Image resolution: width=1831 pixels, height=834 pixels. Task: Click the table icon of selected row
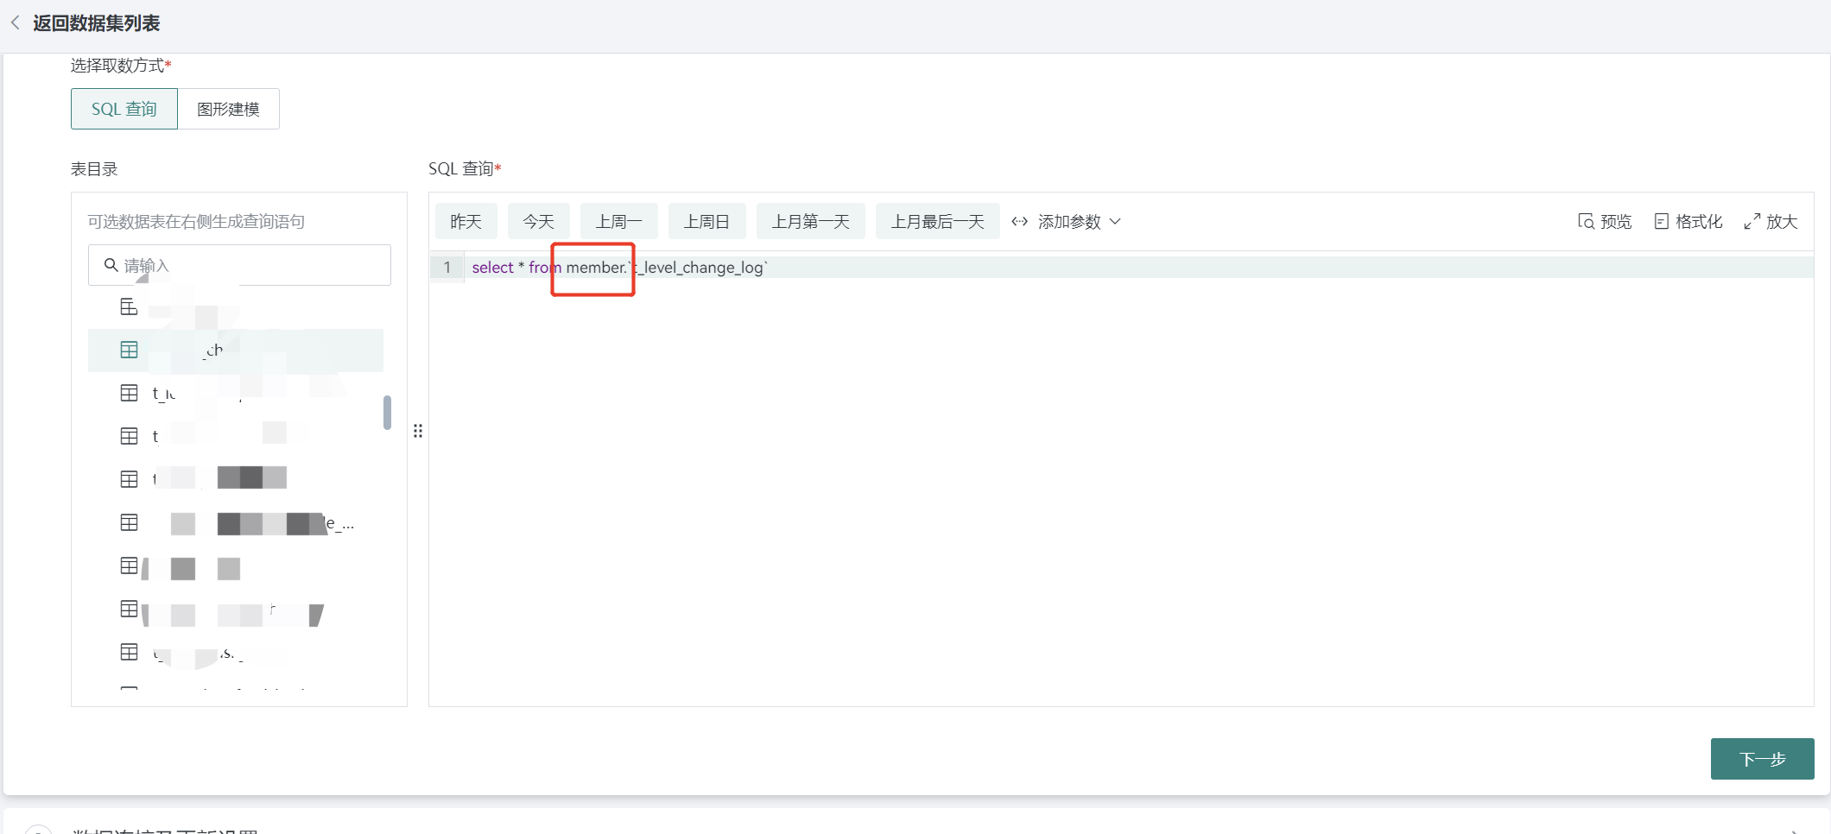click(129, 350)
